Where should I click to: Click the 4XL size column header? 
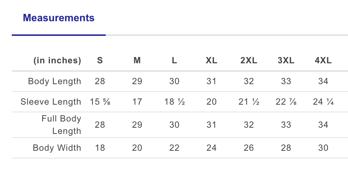[323, 61]
